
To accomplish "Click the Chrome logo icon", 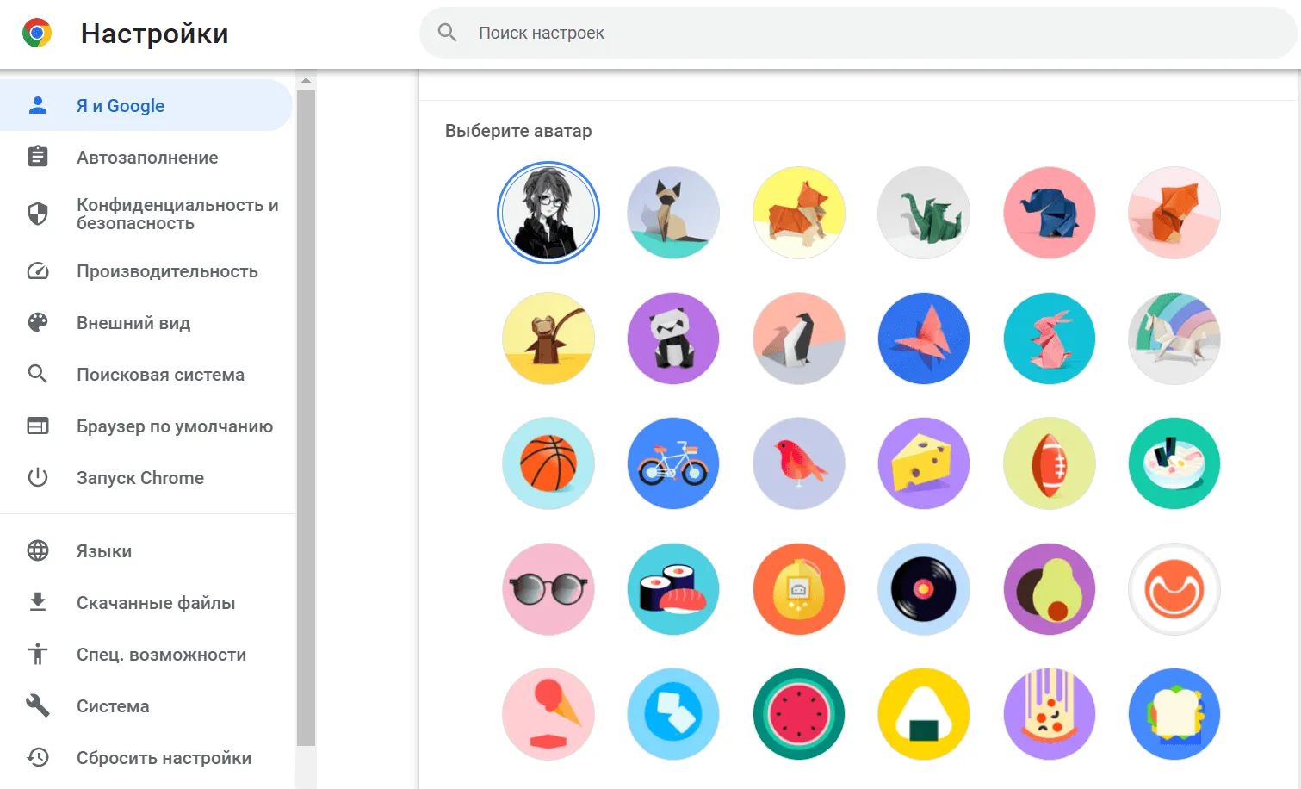I will coord(36,33).
